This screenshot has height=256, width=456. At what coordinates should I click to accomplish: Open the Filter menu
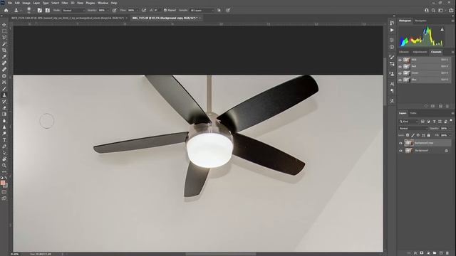click(x=65, y=3)
